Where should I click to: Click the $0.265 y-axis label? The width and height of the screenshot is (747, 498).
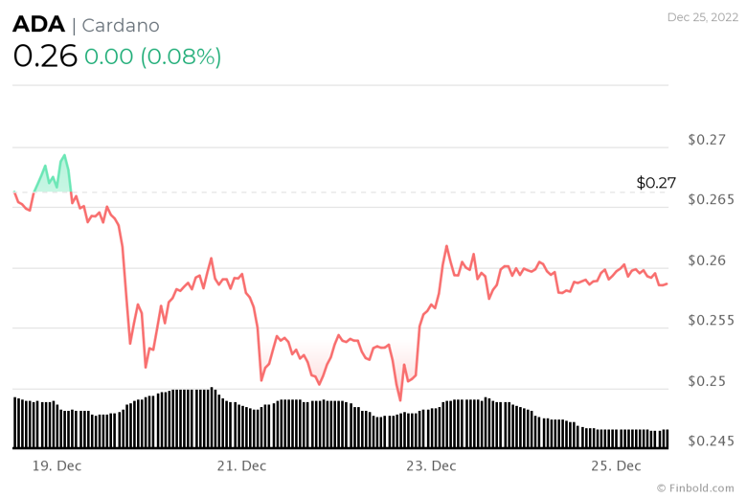(x=711, y=200)
